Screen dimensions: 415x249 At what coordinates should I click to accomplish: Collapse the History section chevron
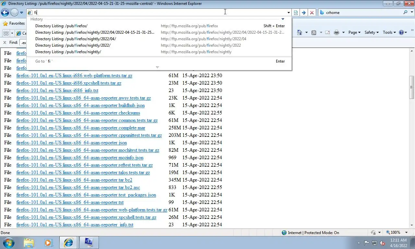click(283, 19)
